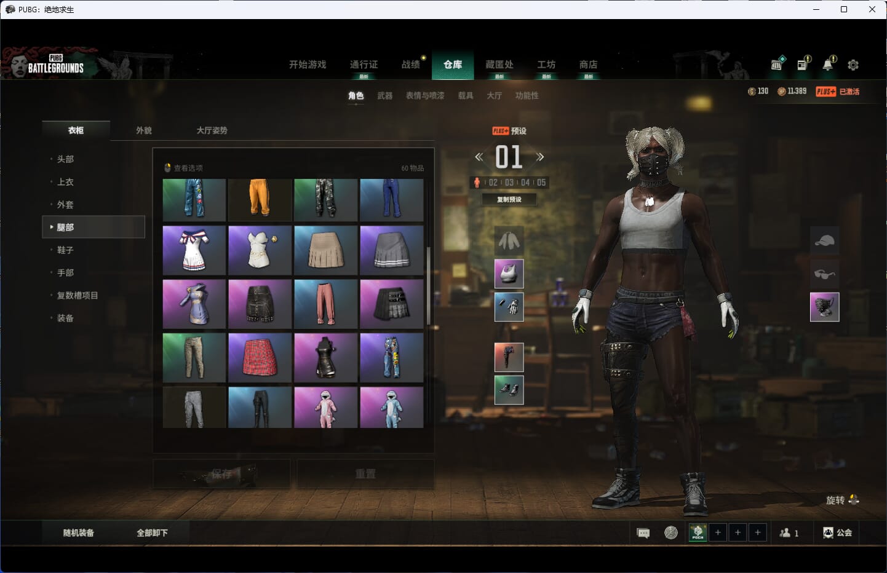The height and width of the screenshot is (573, 887).
Task: Click the equipped sneakers slot
Action: click(509, 390)
